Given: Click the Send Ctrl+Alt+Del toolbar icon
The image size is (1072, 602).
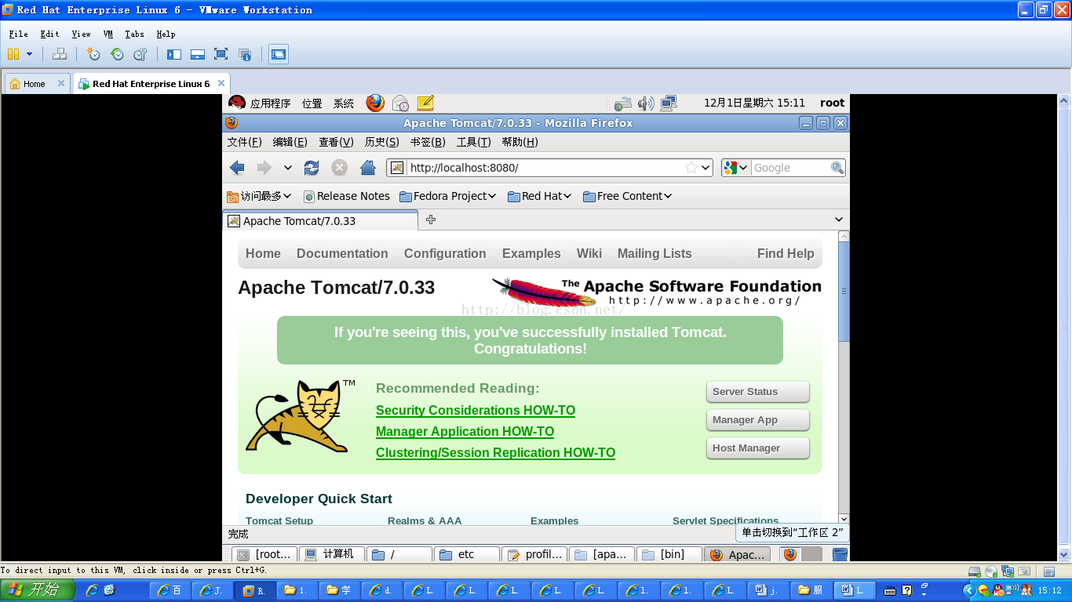Looking at the screenshot, I should (59, 54).
